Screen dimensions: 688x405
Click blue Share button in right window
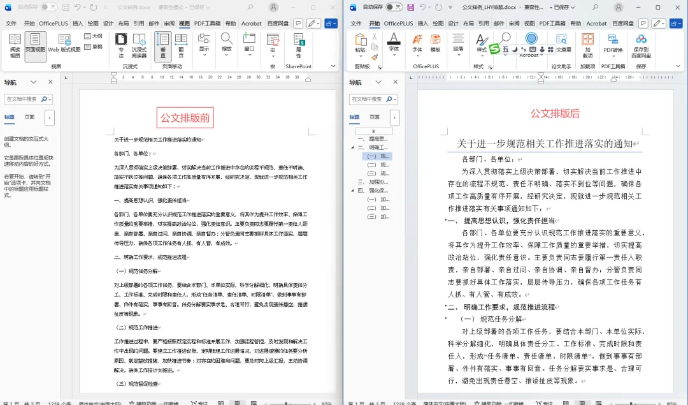pyautogui.click(x=676, y=24)
